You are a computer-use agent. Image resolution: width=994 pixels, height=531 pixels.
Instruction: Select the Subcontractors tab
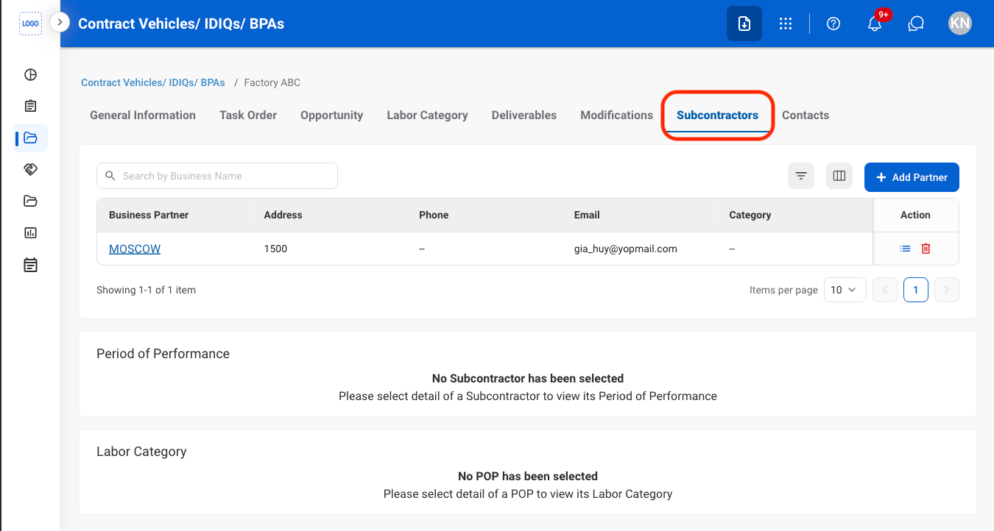[718, 115]
